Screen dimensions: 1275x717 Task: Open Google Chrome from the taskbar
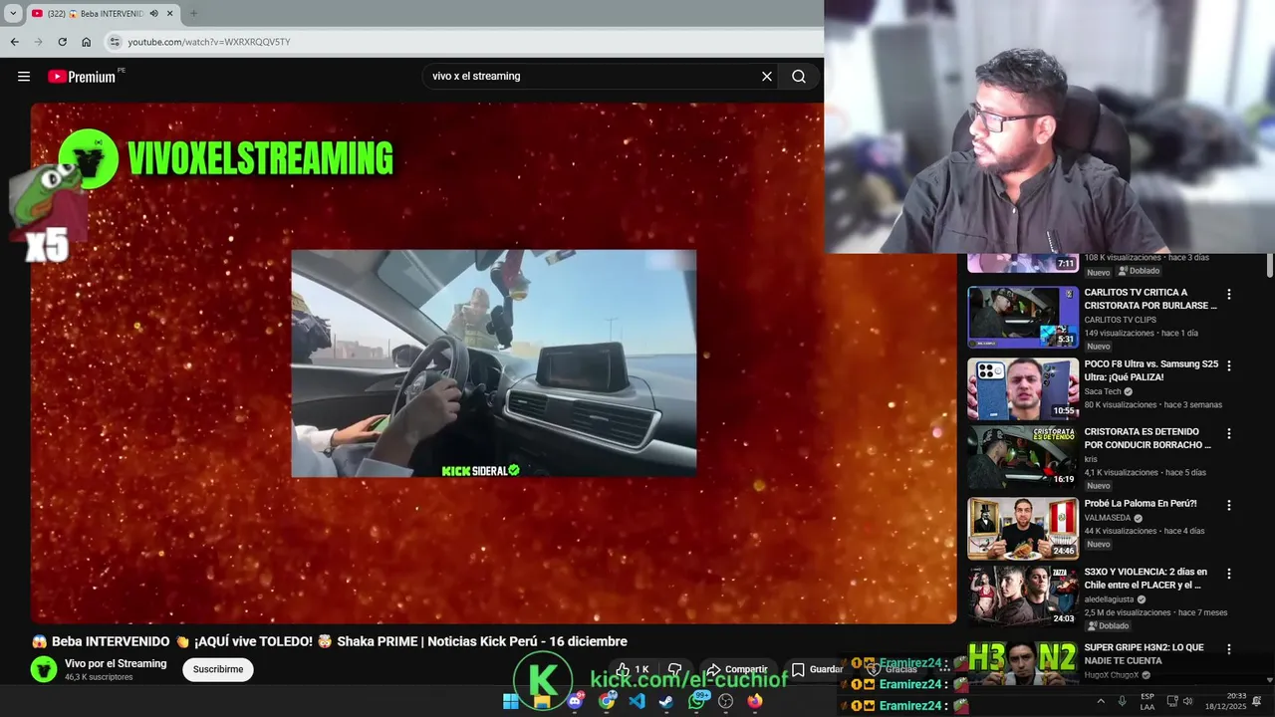click(607, 701)
